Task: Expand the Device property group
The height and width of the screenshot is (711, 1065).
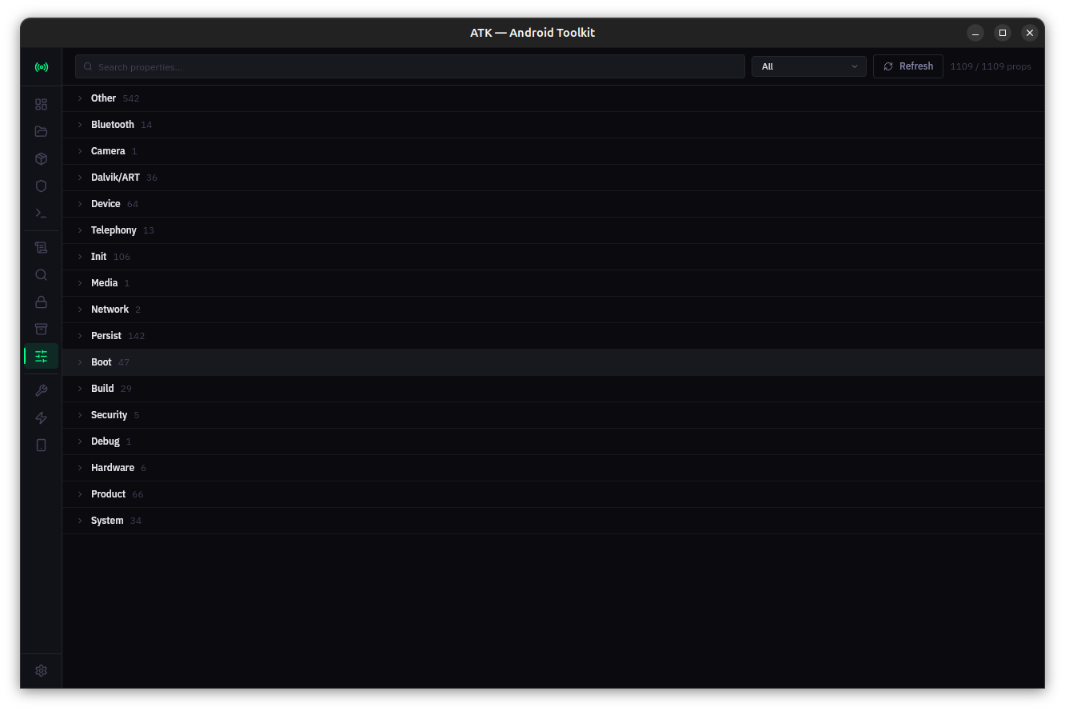Action: tap(553, 204)
